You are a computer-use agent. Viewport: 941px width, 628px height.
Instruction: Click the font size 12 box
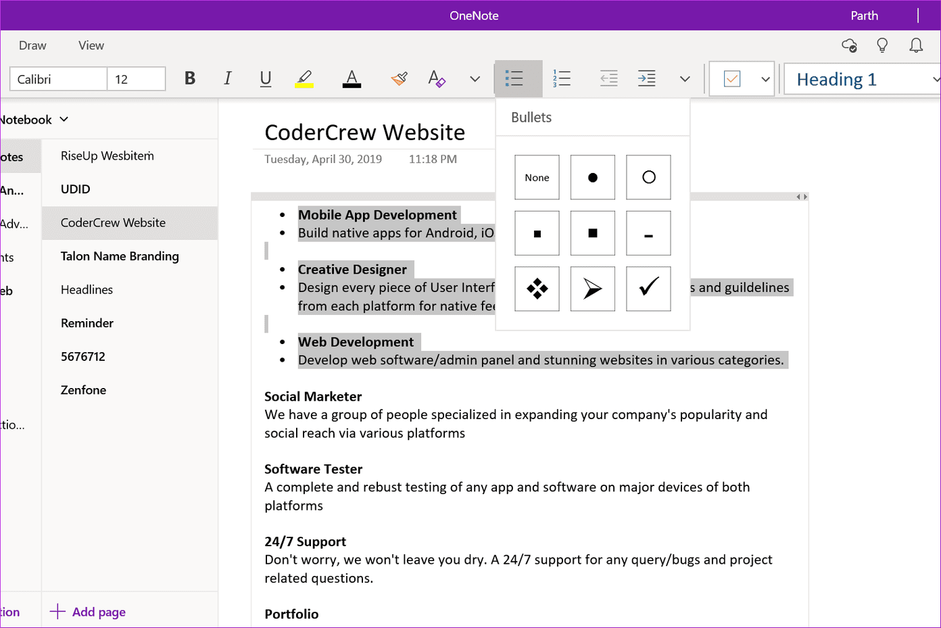[137, 79]
